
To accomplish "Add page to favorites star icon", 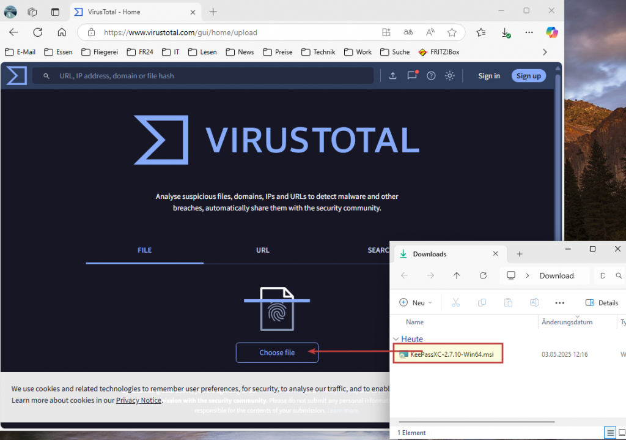I will 452,32.
